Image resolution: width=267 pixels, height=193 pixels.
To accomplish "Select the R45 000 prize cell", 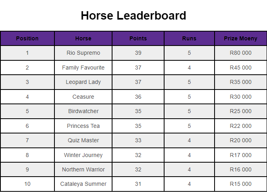I will click(241, 68).
